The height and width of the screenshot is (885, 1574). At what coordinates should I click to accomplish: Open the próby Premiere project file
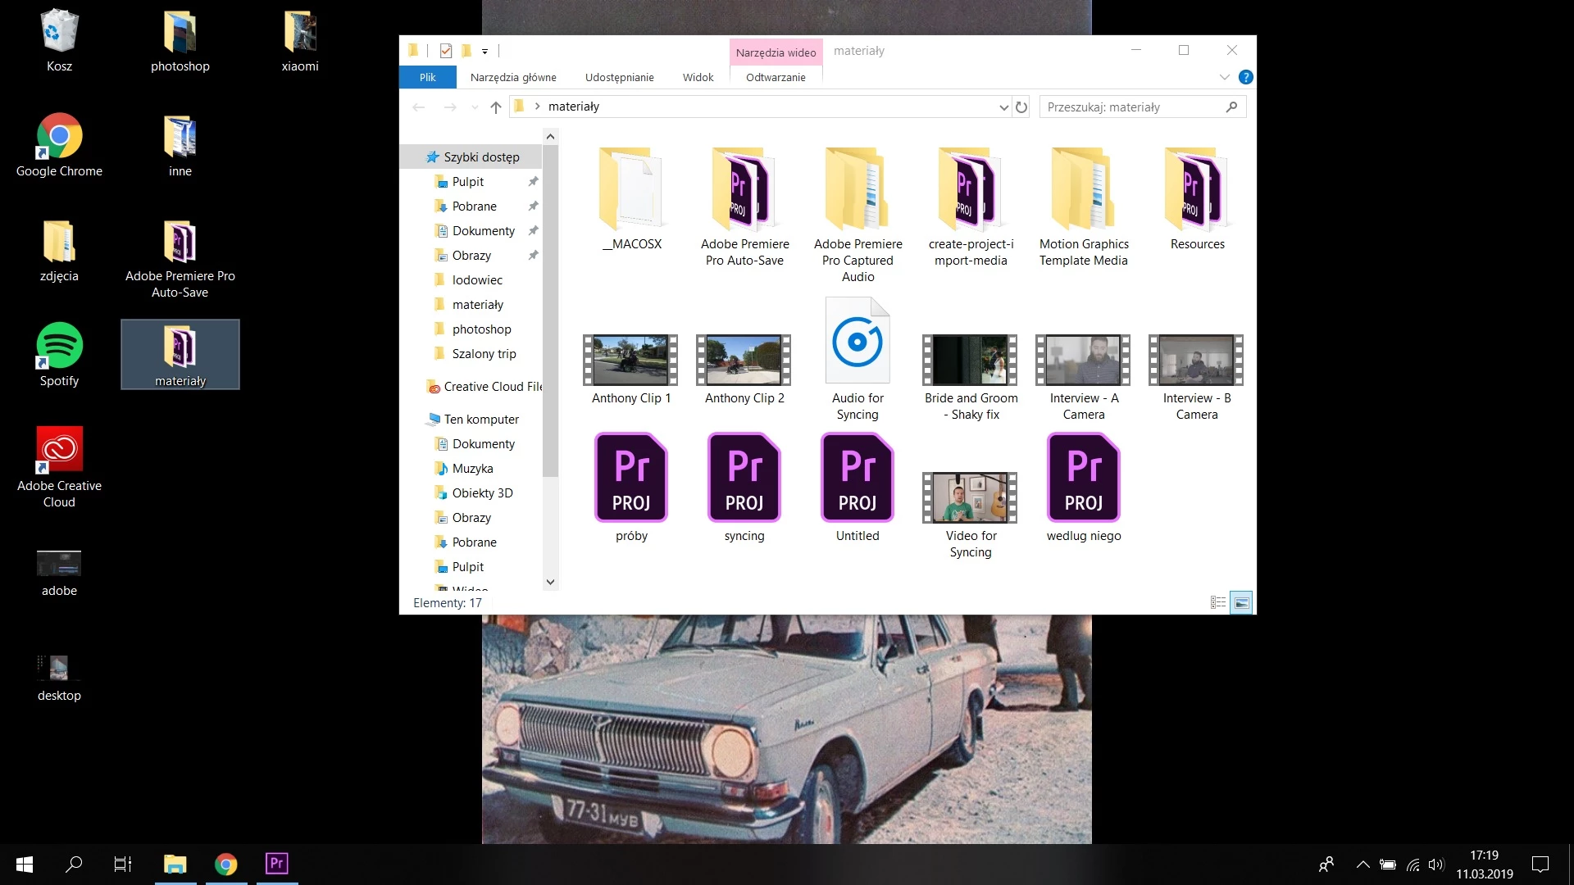point(630,479)
